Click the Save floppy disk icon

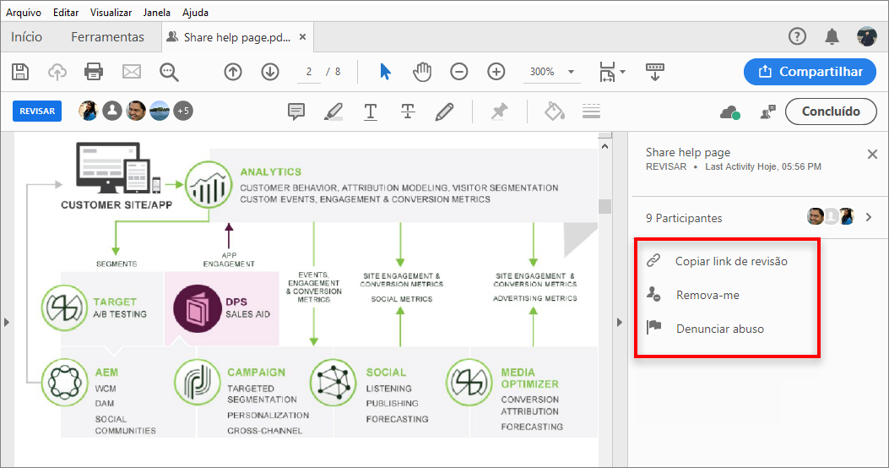pos(20,72)
